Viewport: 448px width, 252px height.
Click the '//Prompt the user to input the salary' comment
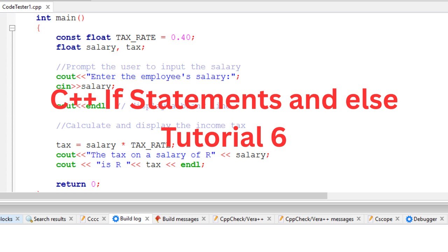click(148, 67)
